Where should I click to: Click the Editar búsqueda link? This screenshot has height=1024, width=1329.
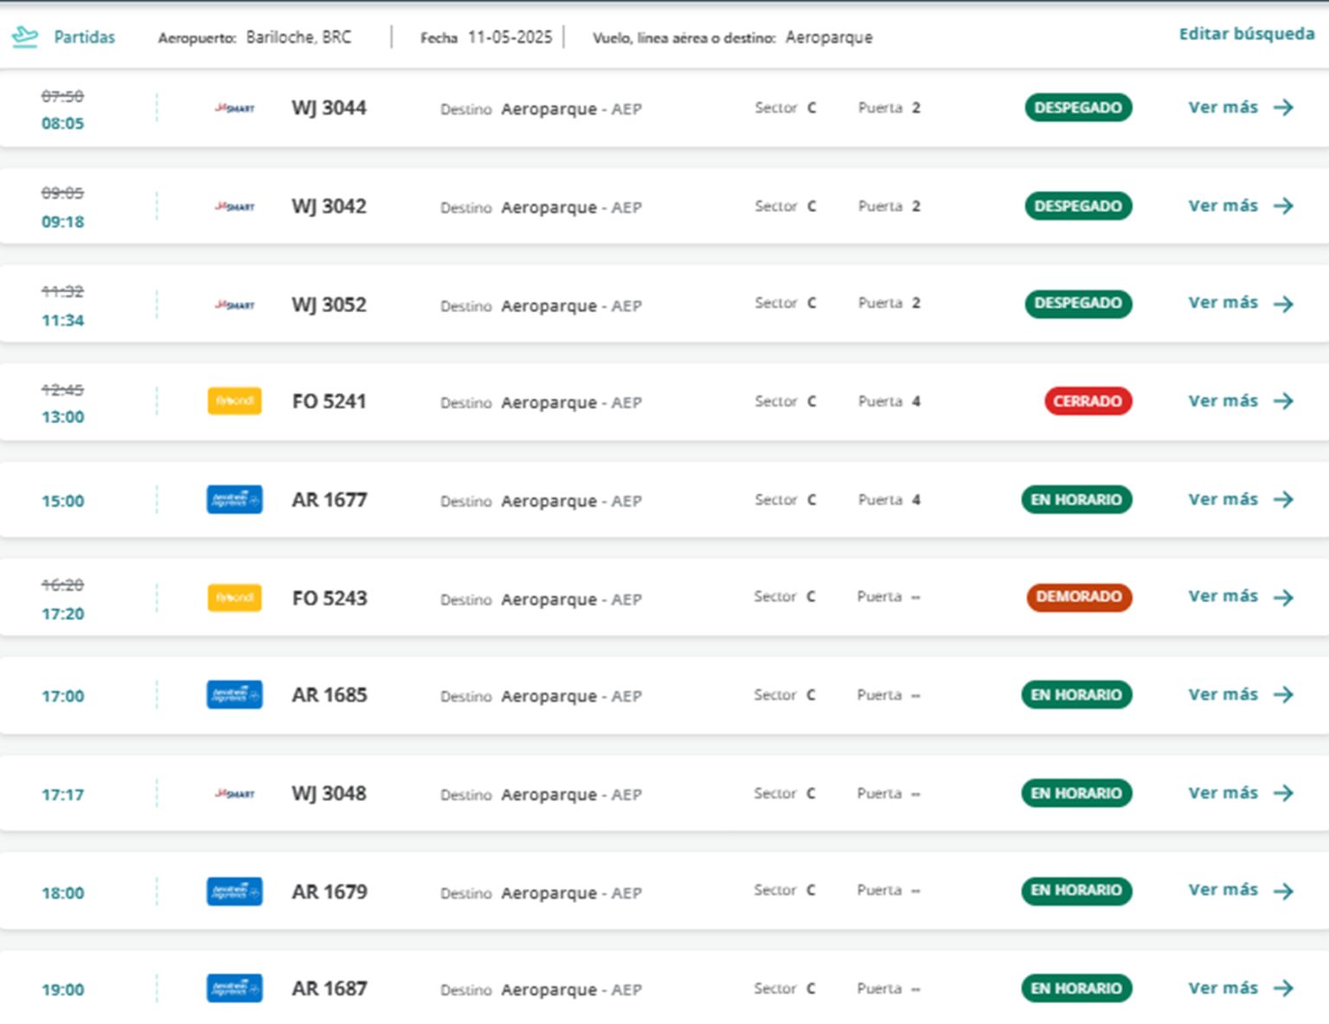1246,34
